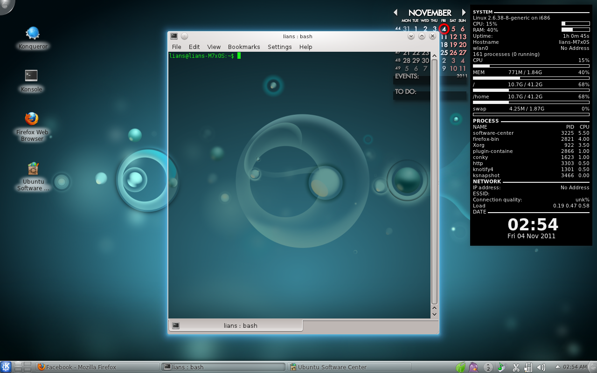Click the 02:54 AM panel clock
This screenshot has height=373, width=597.
tap(575, 367)
